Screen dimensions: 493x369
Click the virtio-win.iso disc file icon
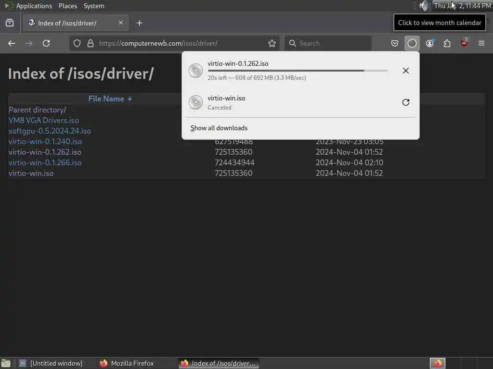point(195,102)
